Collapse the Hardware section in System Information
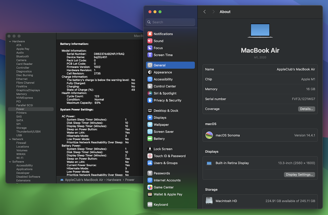Image resolution: width=328 pixels, height=215 pixels. 10,41
